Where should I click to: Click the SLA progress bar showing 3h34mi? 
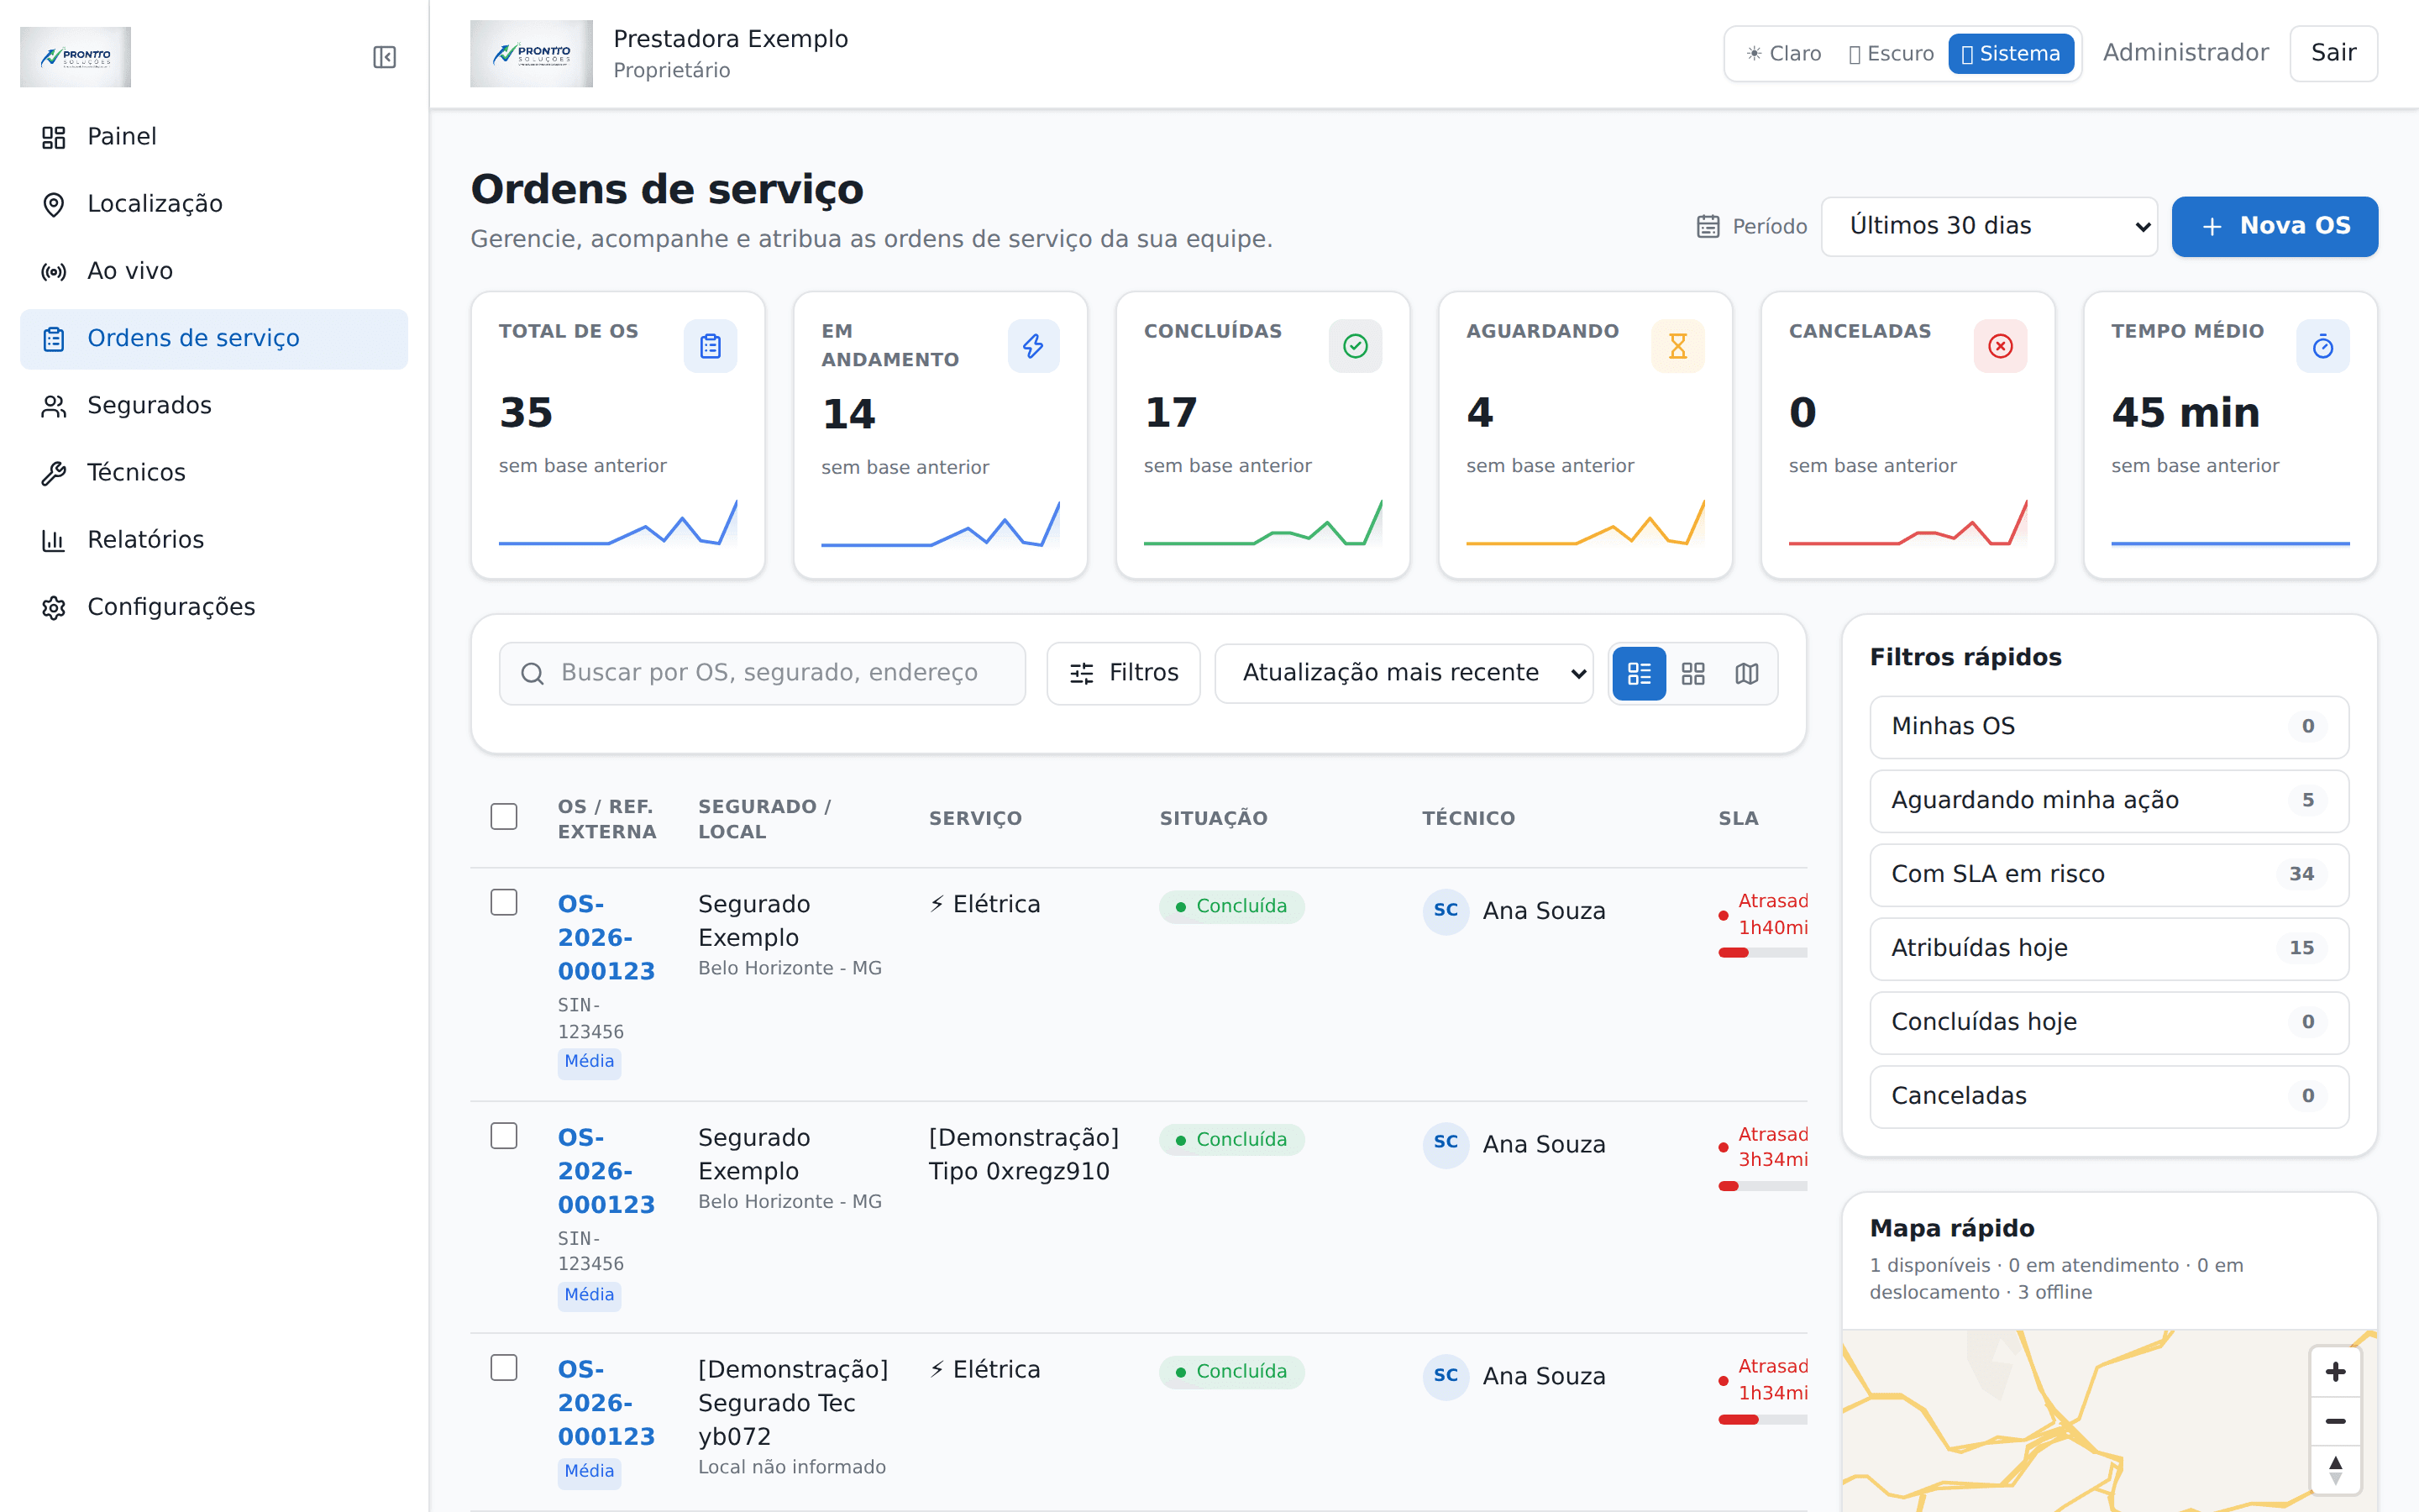pos(1762,1186)
